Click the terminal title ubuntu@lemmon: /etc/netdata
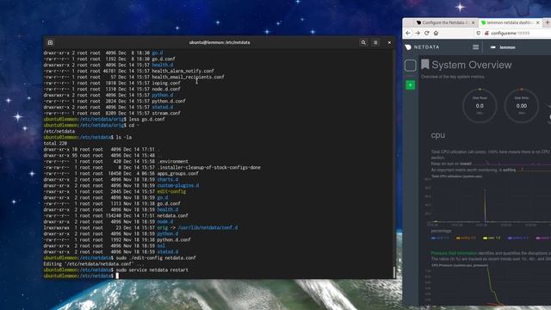 point(220,42)
